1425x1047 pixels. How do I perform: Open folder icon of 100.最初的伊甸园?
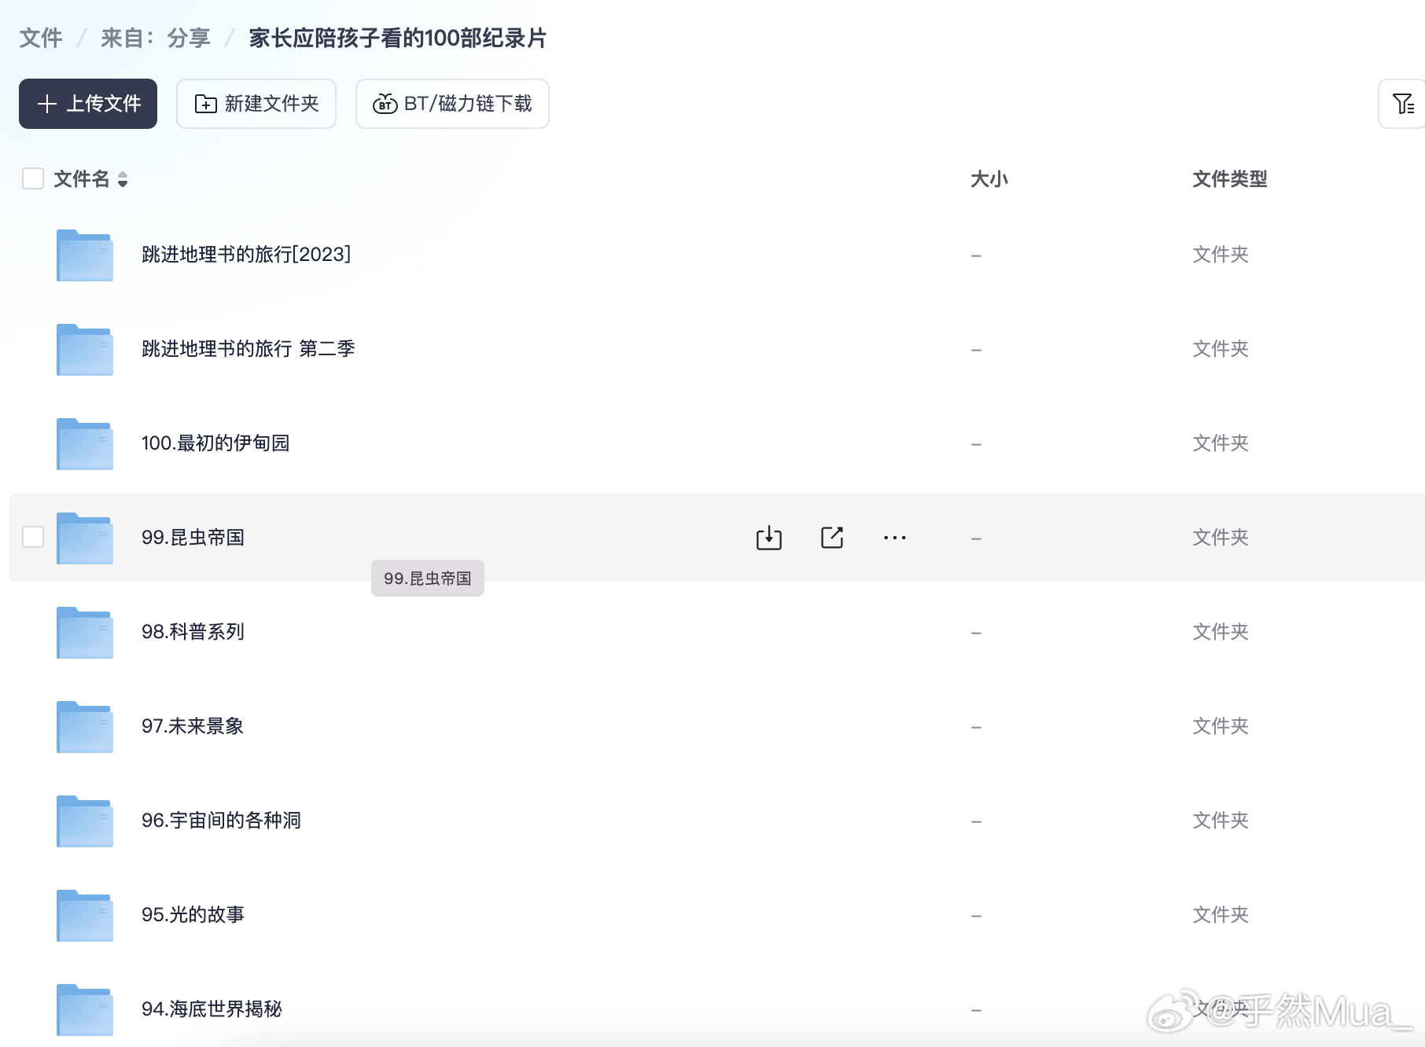click(x=85, y=444)
